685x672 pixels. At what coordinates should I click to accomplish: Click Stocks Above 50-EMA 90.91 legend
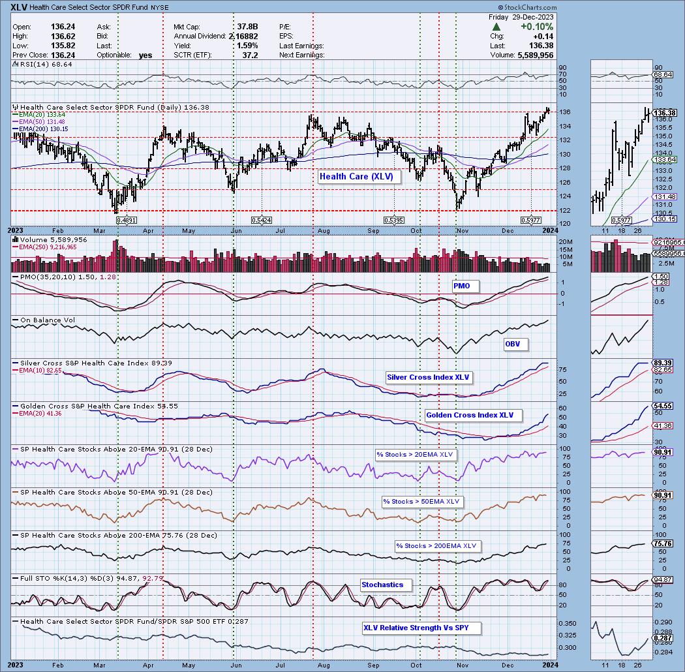[112, 492]
